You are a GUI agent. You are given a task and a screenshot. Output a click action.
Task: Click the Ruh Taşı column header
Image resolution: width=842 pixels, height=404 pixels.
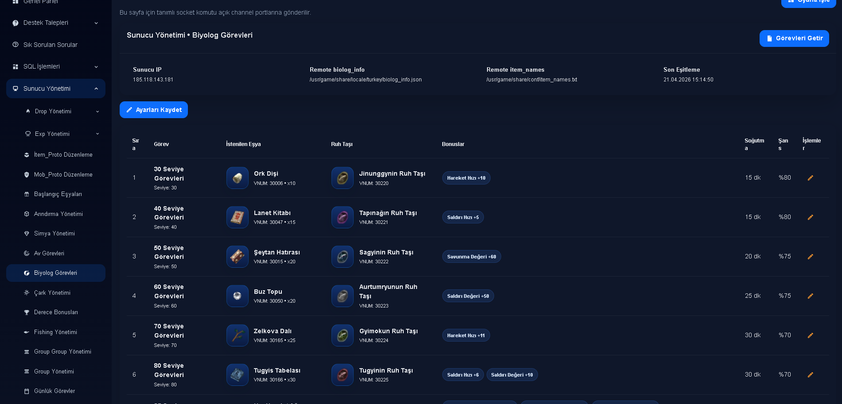(342, 144)
